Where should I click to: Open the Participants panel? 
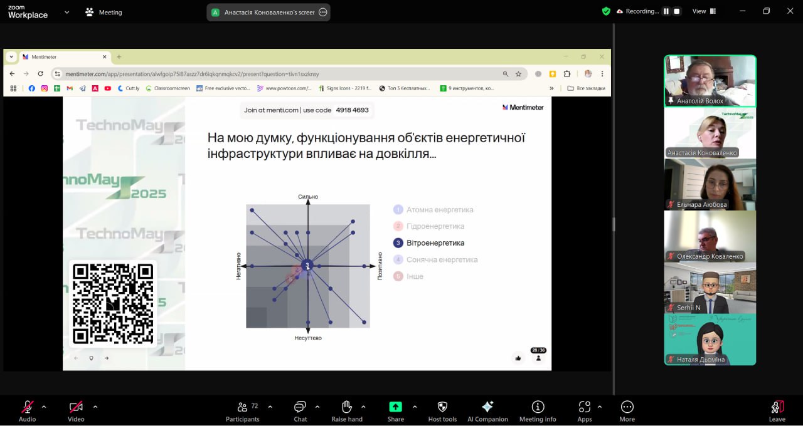coord(242,410)
